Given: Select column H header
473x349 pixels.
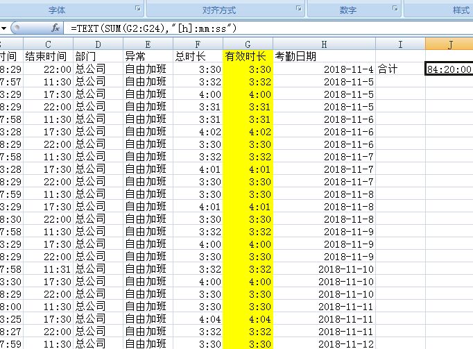Looking at the screenshot, I should (325, 44).
